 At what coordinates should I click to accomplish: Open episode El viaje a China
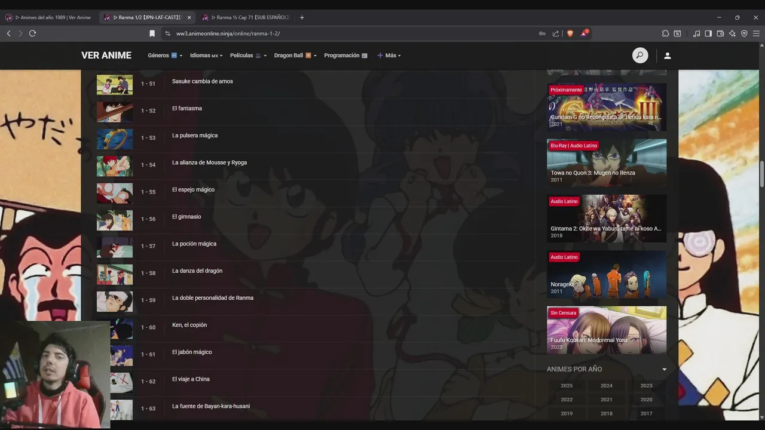tap(191, 379)
